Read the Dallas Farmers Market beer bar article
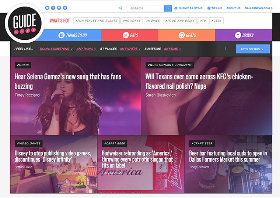 point(228,156)
